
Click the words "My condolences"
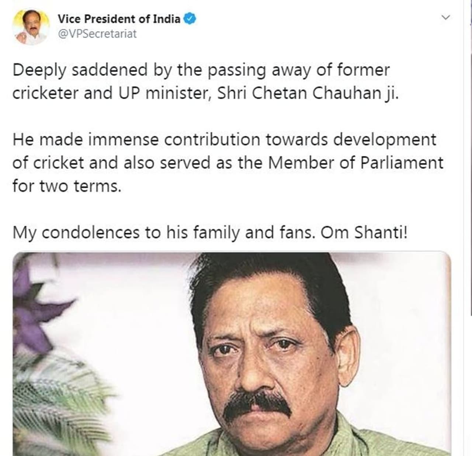[76, 233]
